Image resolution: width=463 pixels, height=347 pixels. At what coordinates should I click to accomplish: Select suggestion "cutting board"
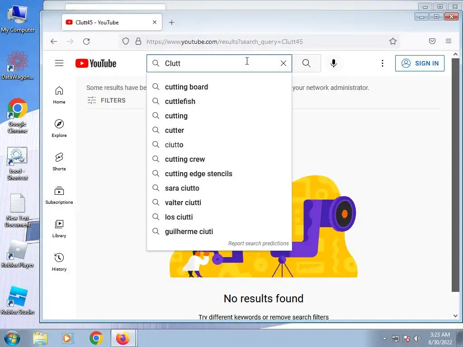[219, 87]
